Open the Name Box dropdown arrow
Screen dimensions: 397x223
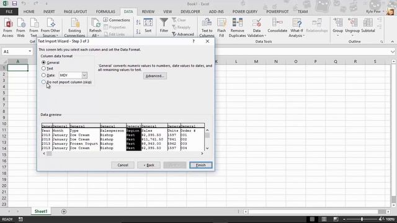pyautogui.click(x=30, y=51)
